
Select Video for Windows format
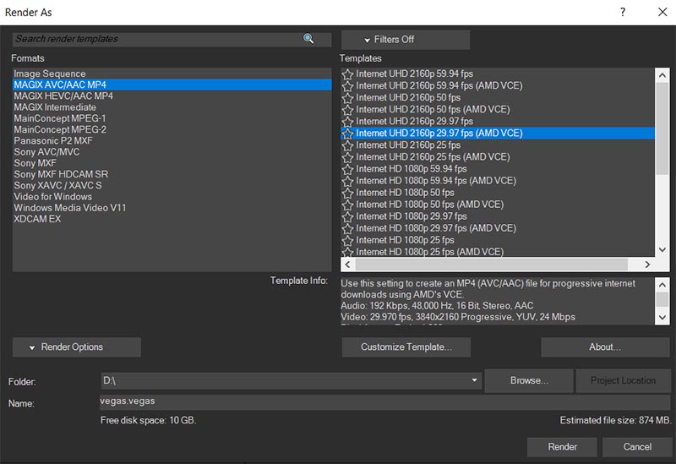tap(172, 197)
